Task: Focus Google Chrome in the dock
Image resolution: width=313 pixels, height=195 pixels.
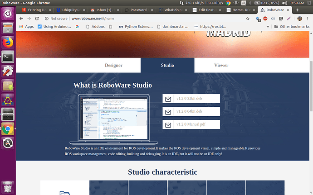Action: point(8,128)
